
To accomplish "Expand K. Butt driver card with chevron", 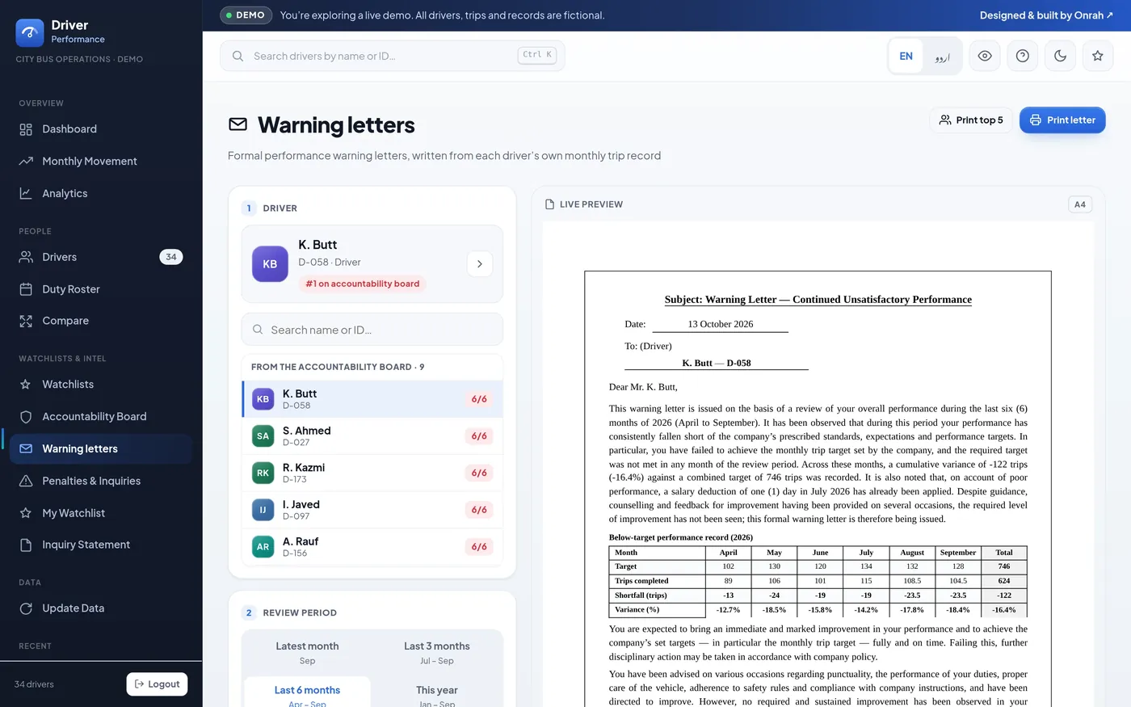I will pyautogui.click(x=480, y=264).
